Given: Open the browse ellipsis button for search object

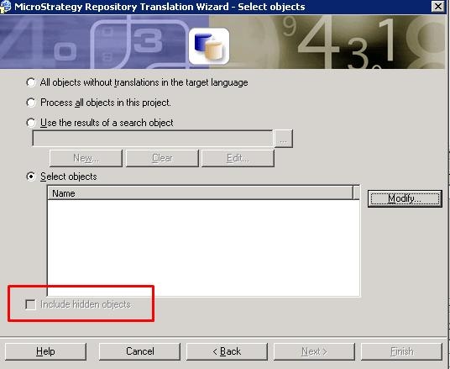Looking at the screenshot, I should 283,139.
